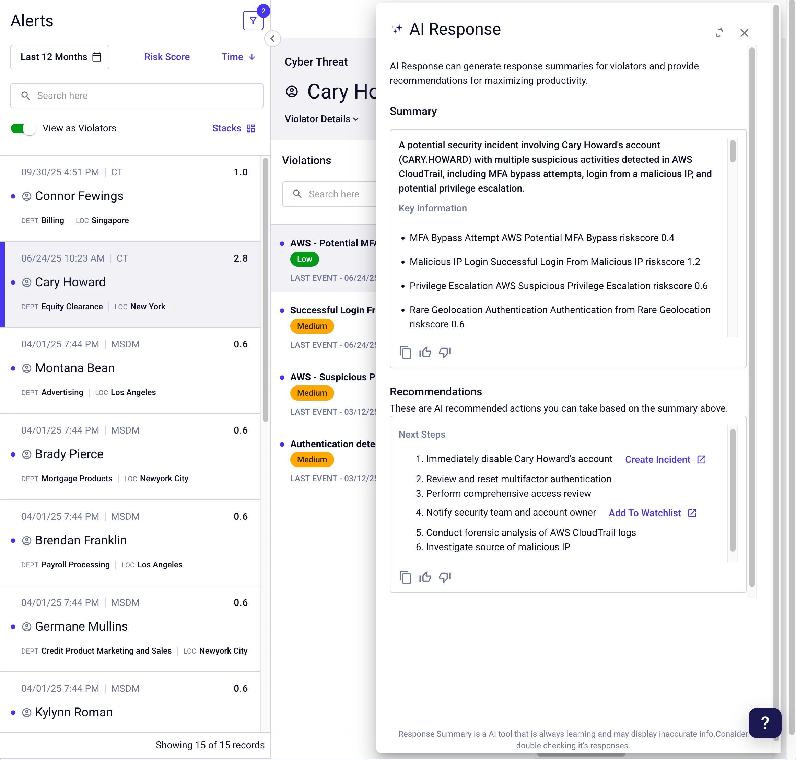Thumbs up the Recommendations section
This screenshot has width=796, height=760.
425,577
